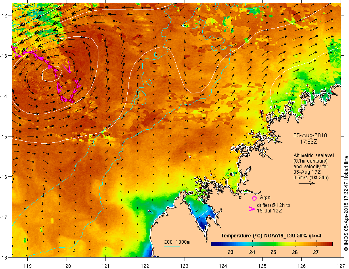Screen dimensions: 349x269
Task: Select the "17:56Z" time label
Action: coord(308,142)
